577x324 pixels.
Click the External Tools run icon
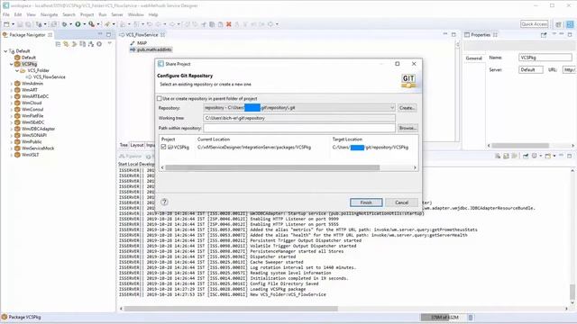pyautogui.click(x=91, y=24)
